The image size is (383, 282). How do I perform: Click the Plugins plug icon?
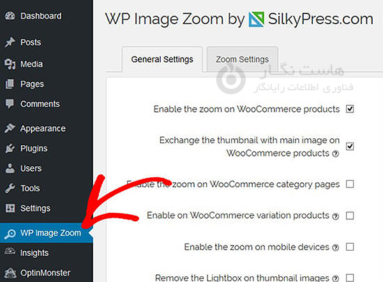point(10,148)
